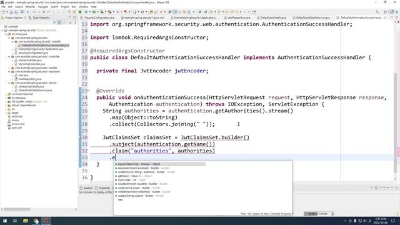The width and height of the screenshot is (400, 225).
Task: Open the File menu
Action: click(3, 7)
